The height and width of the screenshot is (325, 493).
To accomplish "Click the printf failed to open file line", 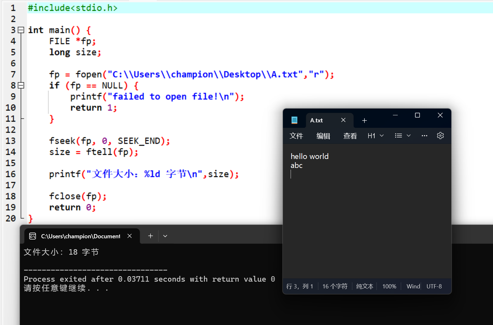I will tap(157, 97).
